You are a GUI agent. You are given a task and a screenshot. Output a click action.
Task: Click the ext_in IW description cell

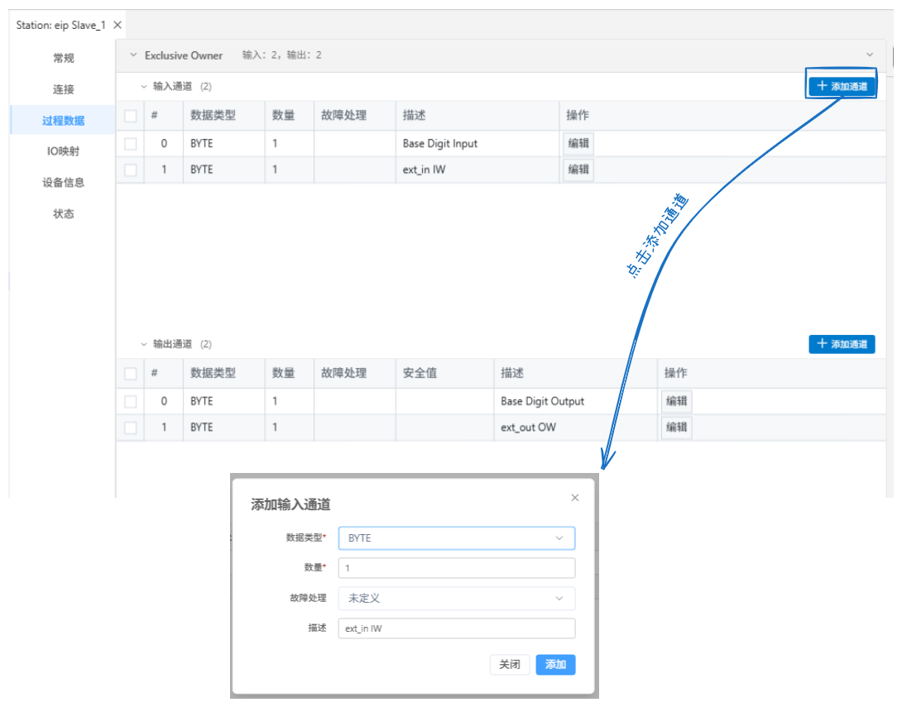(477, 170)
